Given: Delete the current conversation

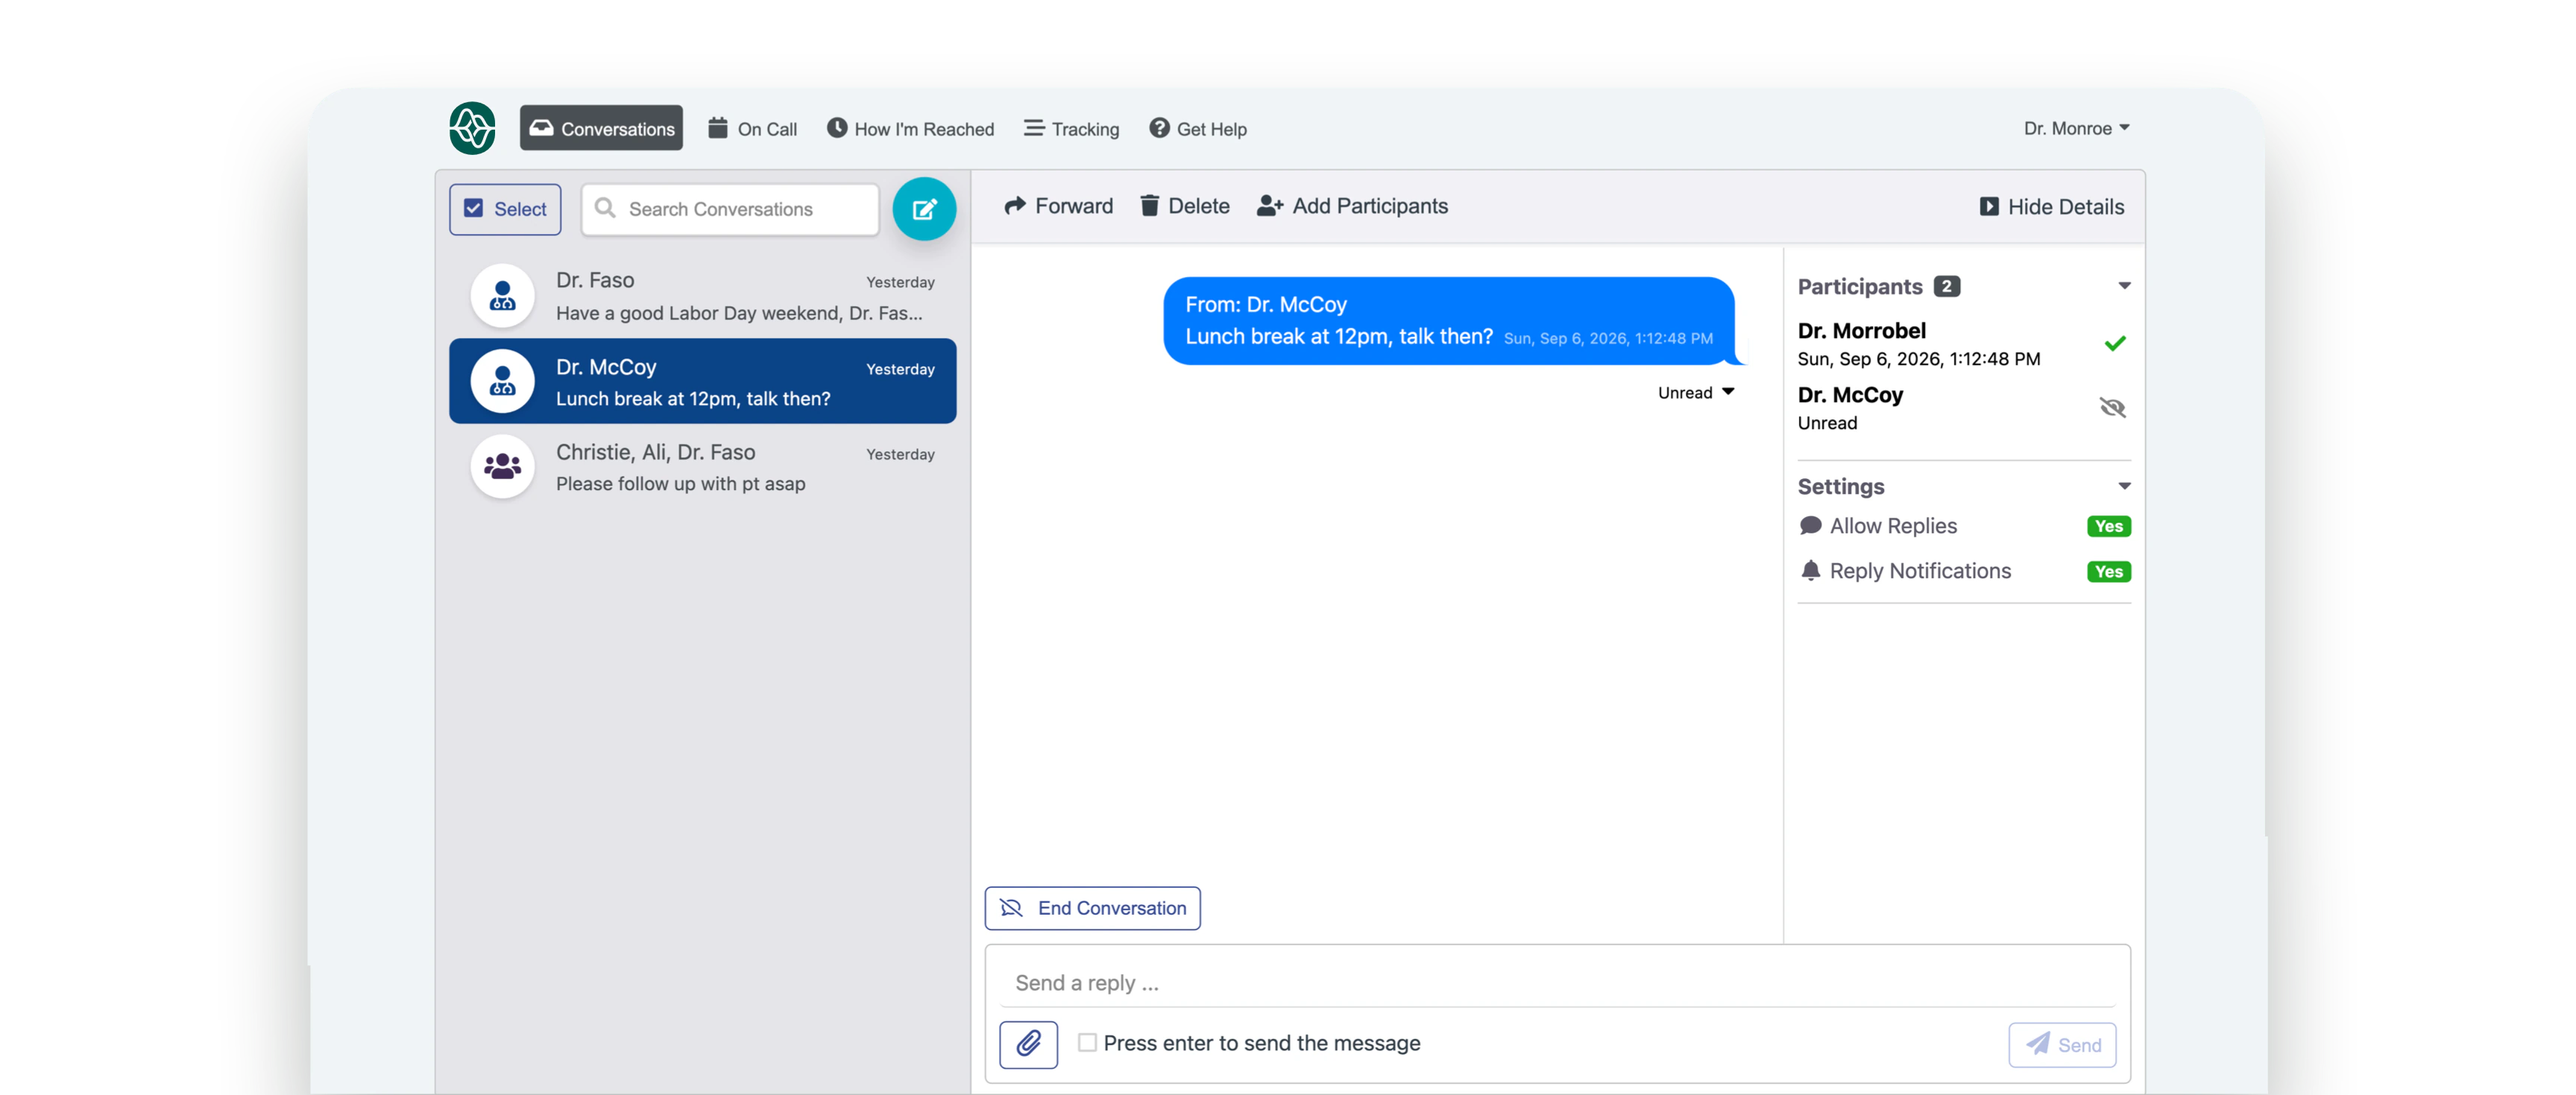Looking at the screenshot, I should click(1185, 206).
